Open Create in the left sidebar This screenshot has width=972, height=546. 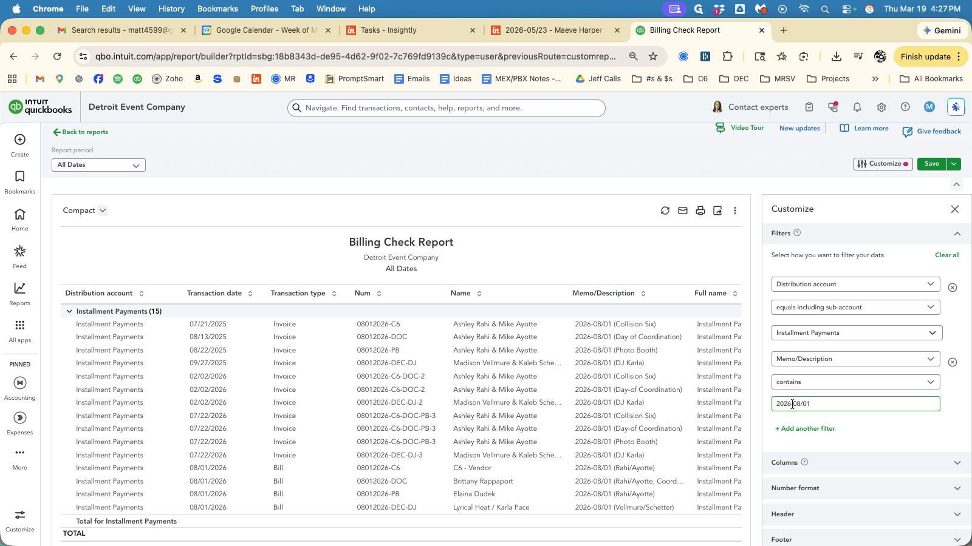click(20, 146)
